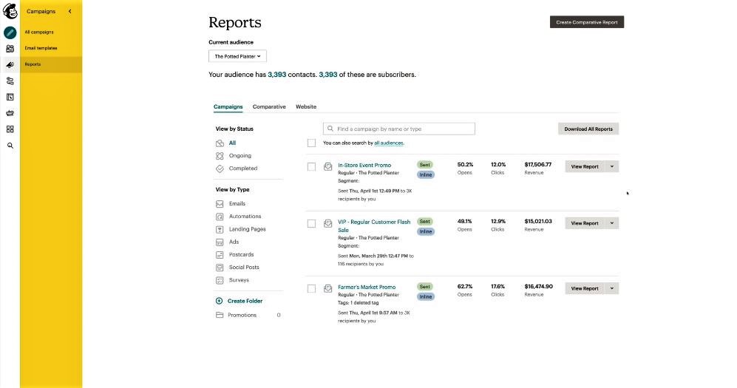Check the Farmer's Market Promo checkbox

pyautogui.click(x=311, y=289)
